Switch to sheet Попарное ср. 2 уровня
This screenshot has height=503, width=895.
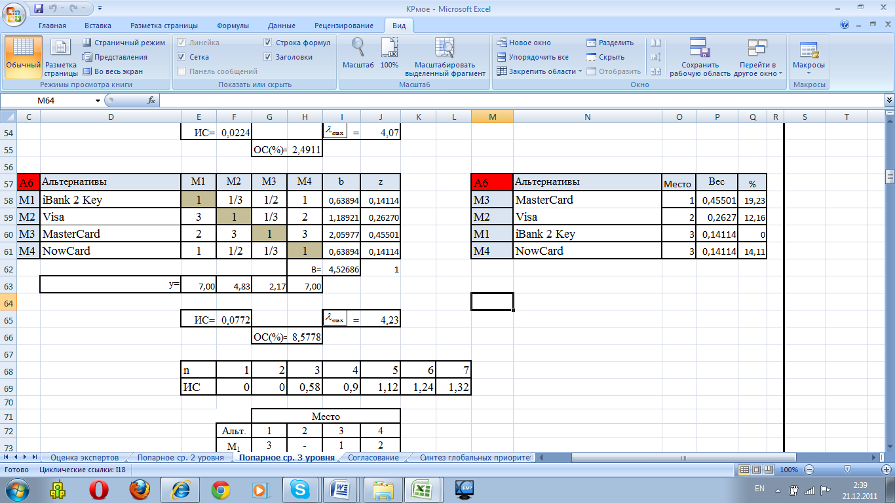pyautogui.click(x=180, y=458)
